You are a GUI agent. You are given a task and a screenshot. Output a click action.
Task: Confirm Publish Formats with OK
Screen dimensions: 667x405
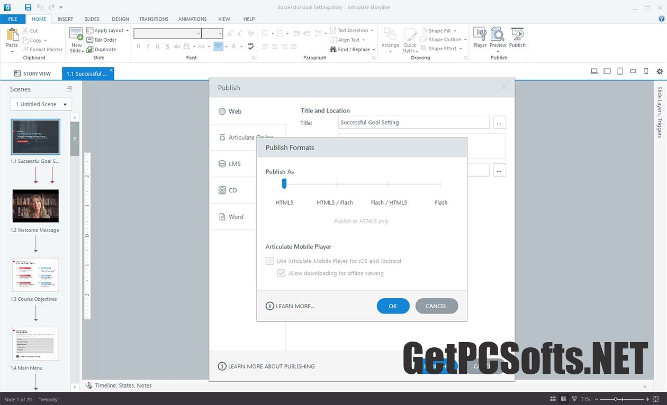[x=393, y=306]
